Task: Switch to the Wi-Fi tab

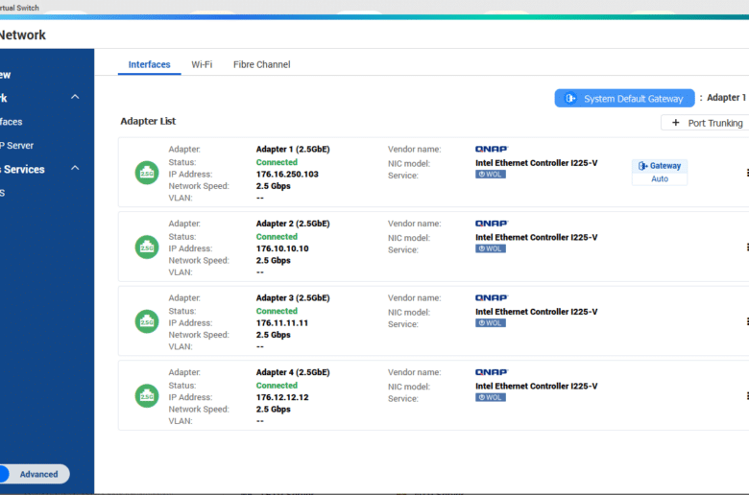Action: (x=202, y=64)
